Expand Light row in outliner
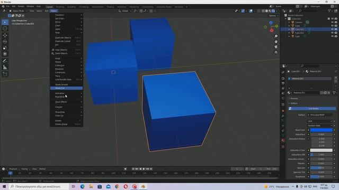339x190 pixels. tap(289, 36)
